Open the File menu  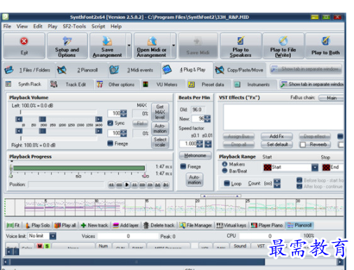(x=7, y=27)
